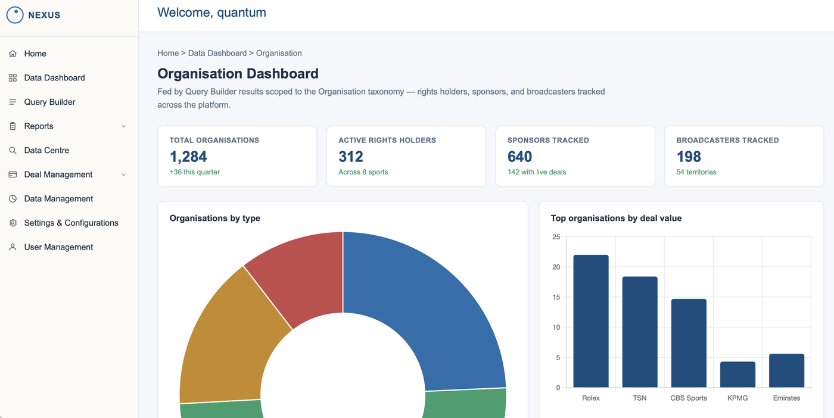Click the 640 sponsors value
Screen dimensions: 834x418
[520, 157]
